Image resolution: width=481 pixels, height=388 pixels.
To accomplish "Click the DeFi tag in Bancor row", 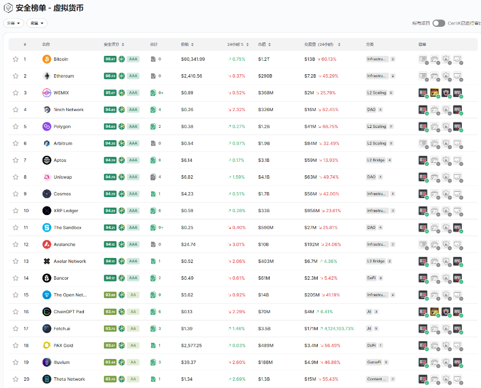I will (371, 278).
